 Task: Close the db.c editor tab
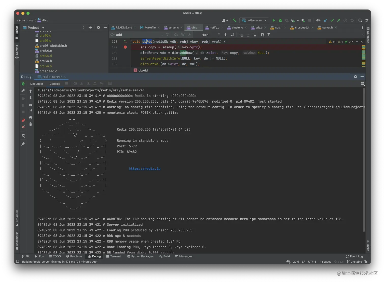(200, 27)
